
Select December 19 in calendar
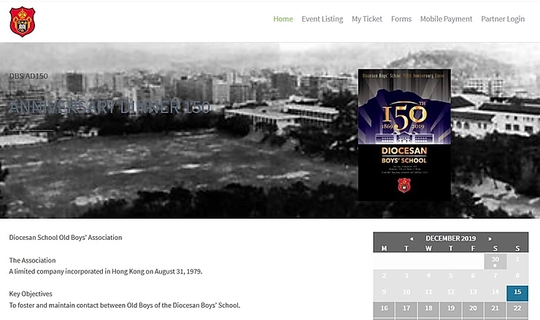tap(451, 310)
